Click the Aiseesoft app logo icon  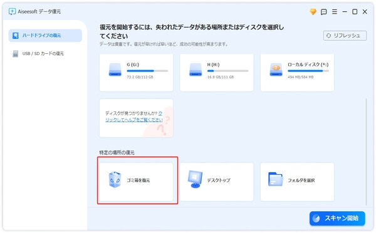[12, 11]
